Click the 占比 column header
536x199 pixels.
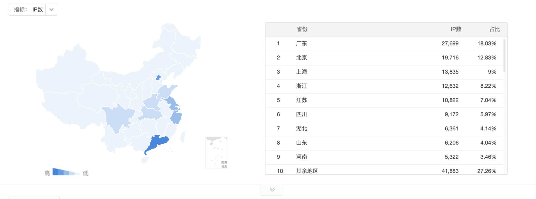[495, 29]
